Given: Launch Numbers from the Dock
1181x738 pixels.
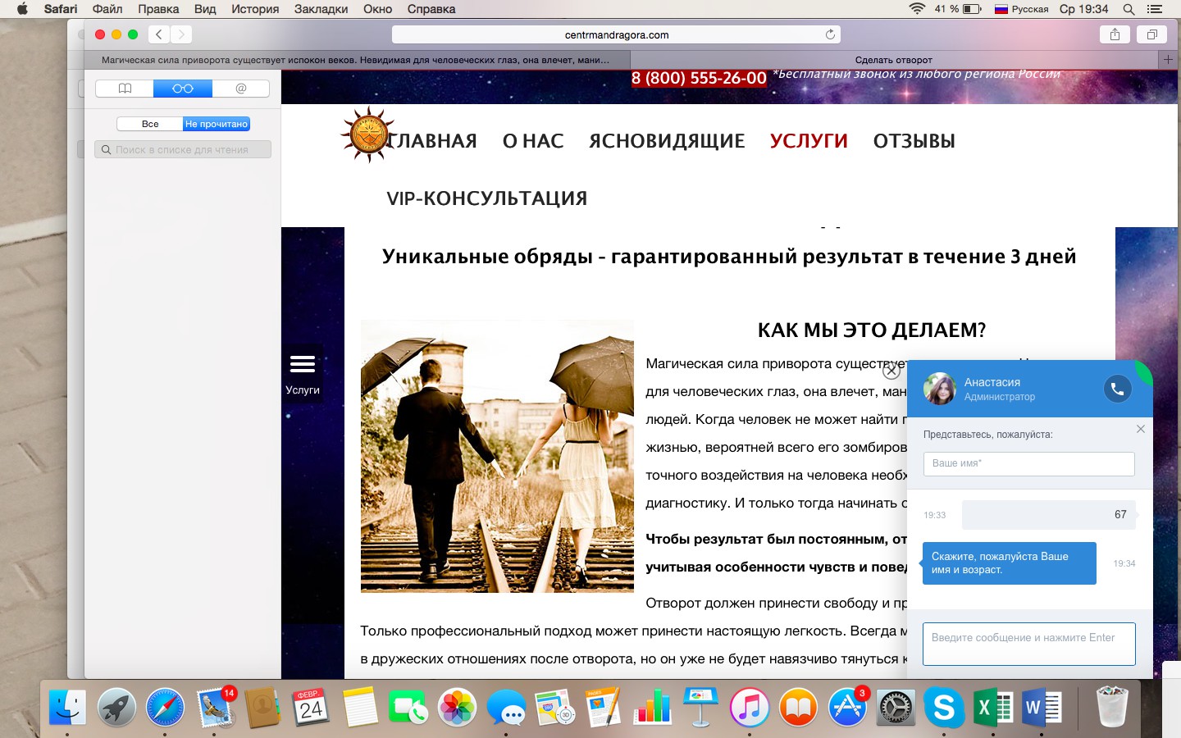Looking at the screenshot, I should tap(652, 706).
